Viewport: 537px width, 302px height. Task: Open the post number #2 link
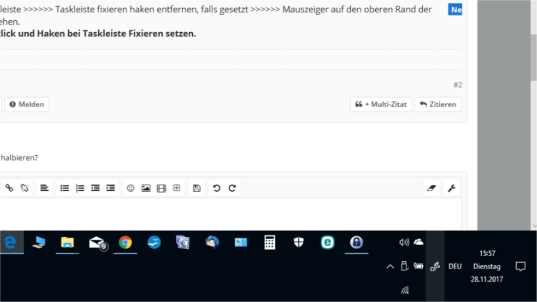point(458,85)
